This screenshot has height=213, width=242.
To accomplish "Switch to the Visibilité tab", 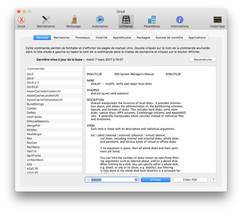I will tap(101, 38).
